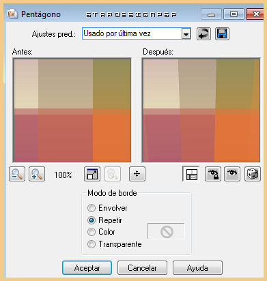267x281 pixels.
Task: Click the Aceptar button
Action: coord(87,268)
